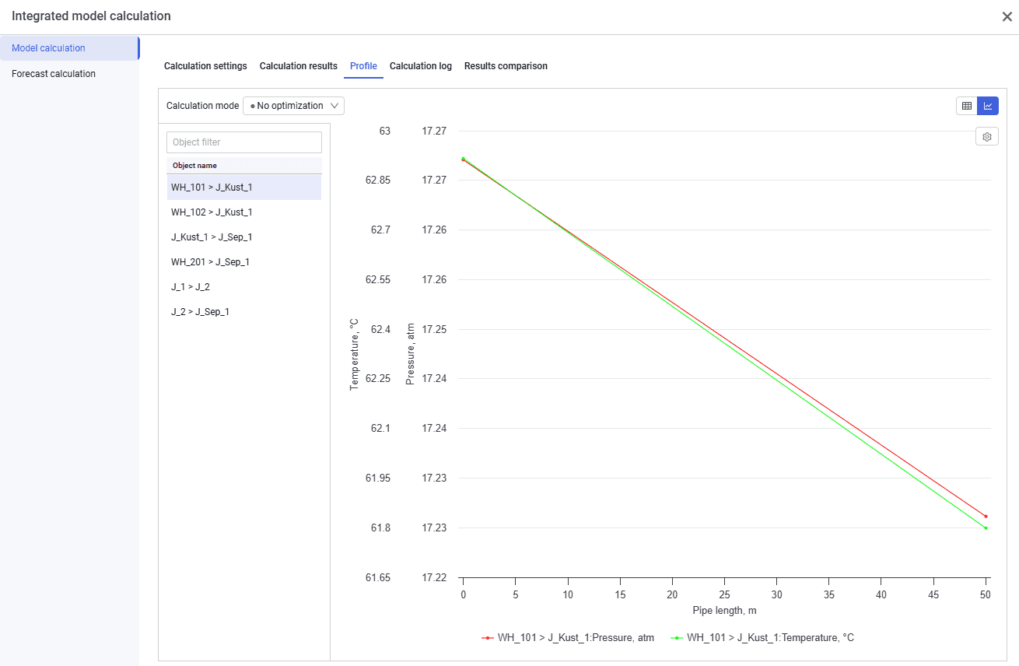Toggle Temperature series in chart legend
Viewport: 1019px width, 666px height.
(x=762, y=638)
